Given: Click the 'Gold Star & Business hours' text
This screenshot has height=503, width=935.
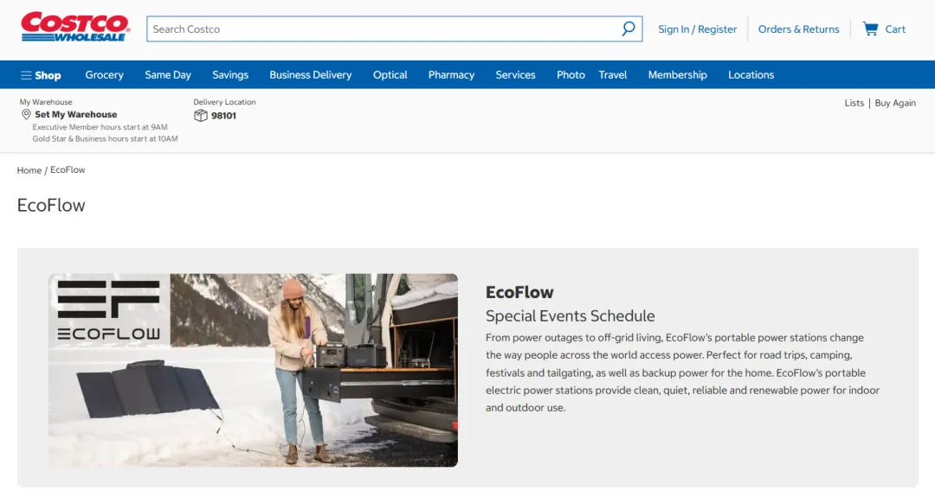Looking at the screenshot, I should coord(105,138).
